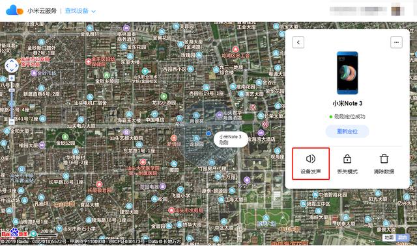Viewport: 417px width, 246px height.
Task: Click the map pan direction control
Action: 12,66
